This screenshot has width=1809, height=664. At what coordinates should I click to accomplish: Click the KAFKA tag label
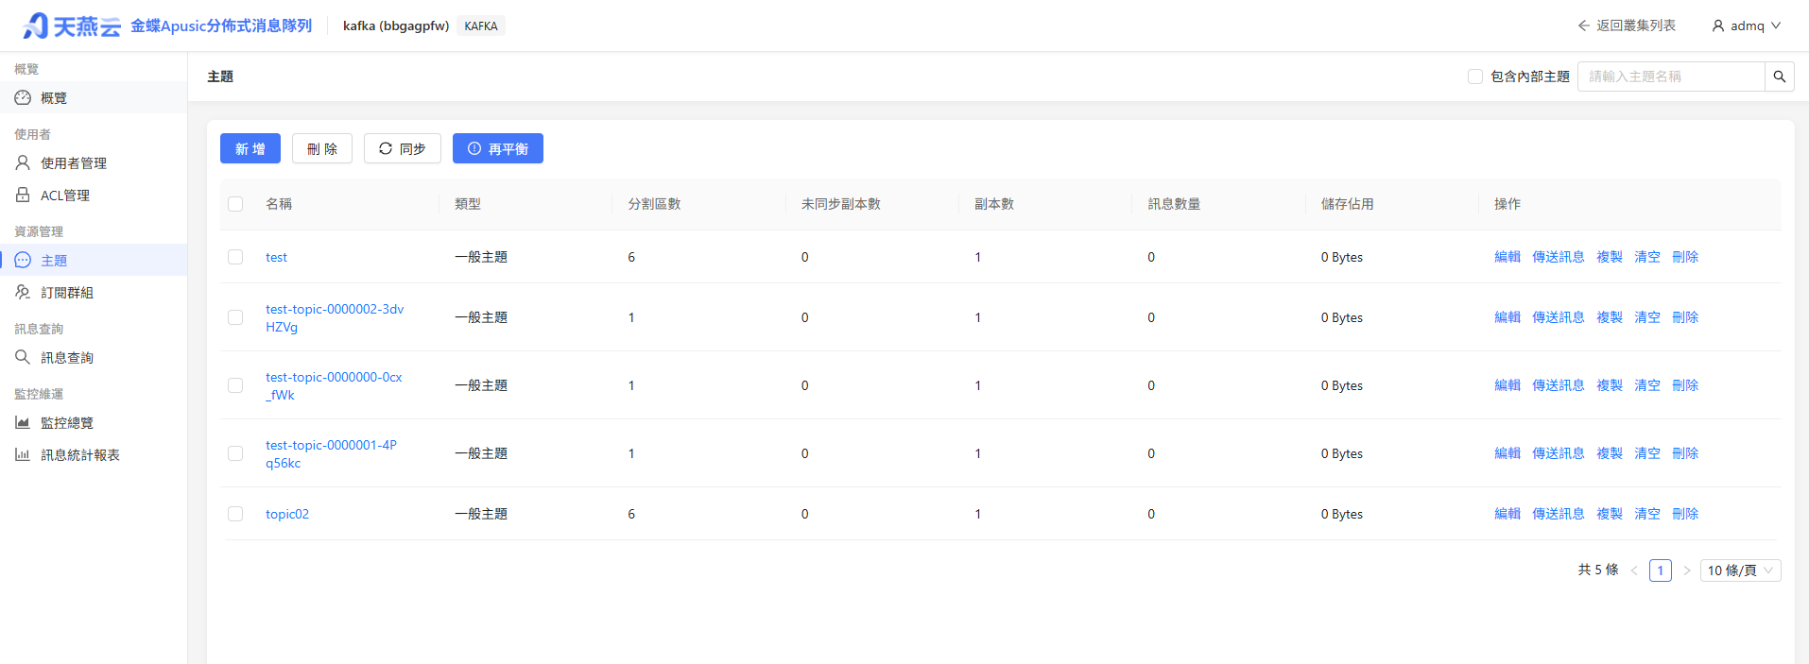[481, 26]
